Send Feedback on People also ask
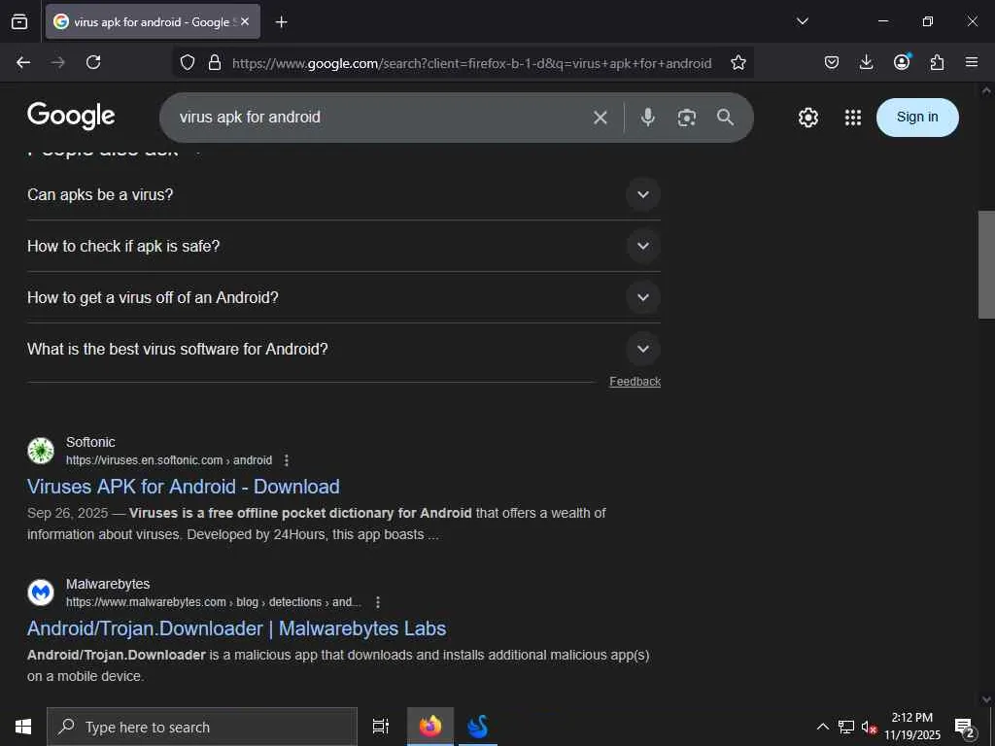 635,381
